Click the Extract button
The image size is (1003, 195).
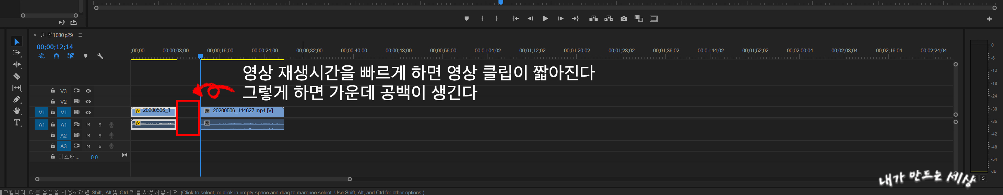(x=609, y=19)
